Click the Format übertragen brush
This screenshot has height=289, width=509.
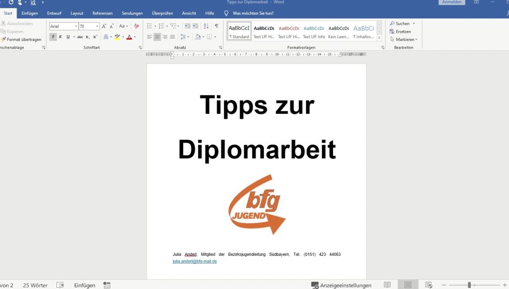[x=22, y=39]
